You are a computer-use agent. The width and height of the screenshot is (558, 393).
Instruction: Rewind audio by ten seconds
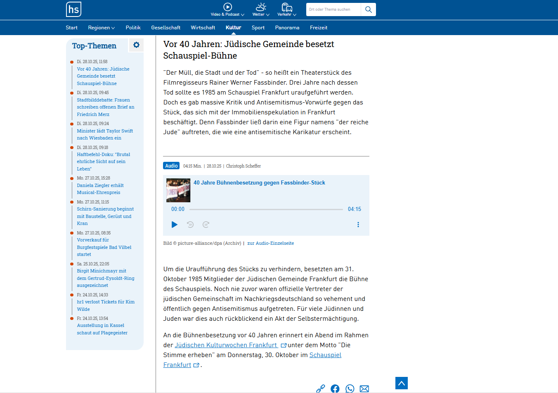point(190,225)
